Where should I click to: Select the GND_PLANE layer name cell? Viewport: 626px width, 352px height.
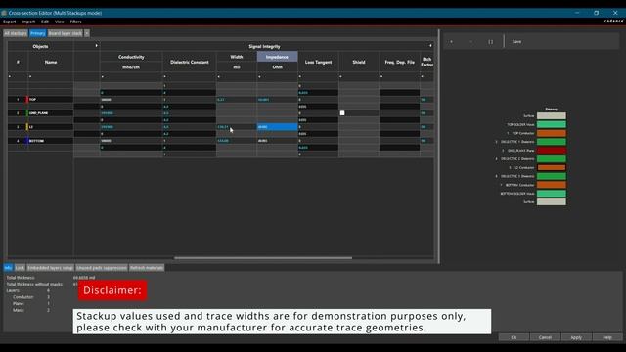tap(51, 113)
